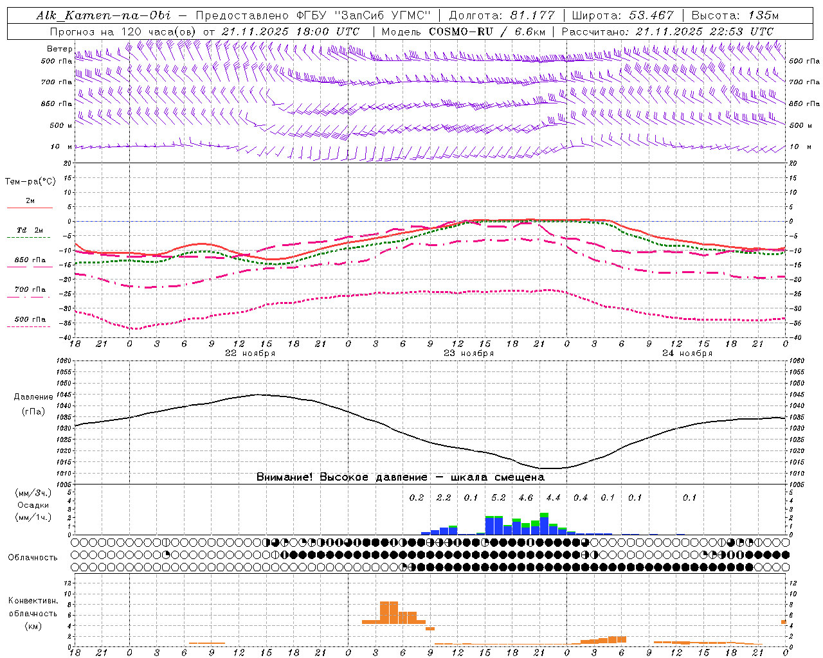The height and width of the screenshot is (658, 823).
Task: Click the Долгота: 81.177 value
Action: coord(501,15)
